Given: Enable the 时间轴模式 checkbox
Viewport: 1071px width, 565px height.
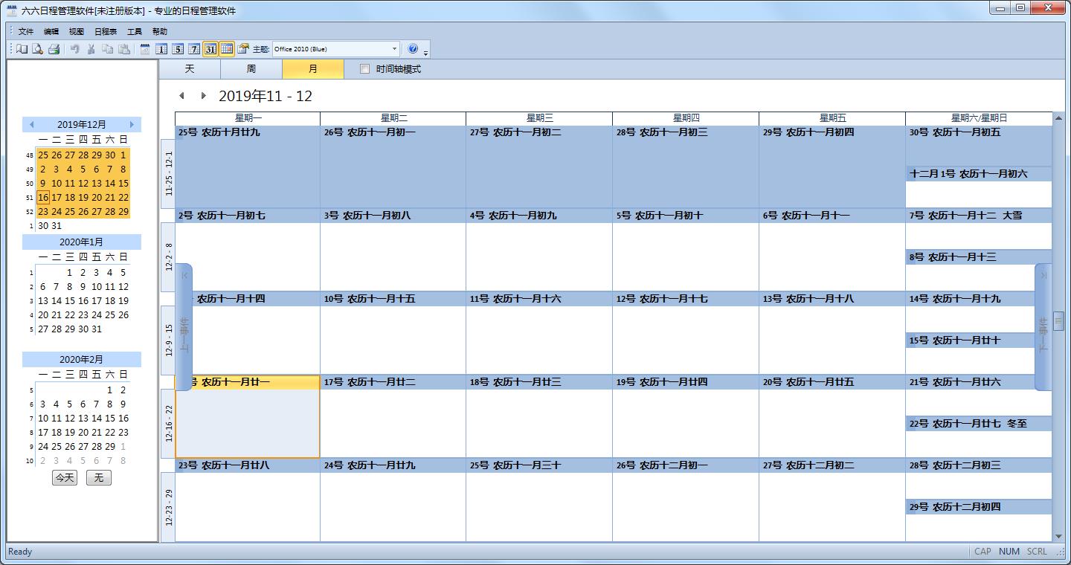Looking at the screenshot, I should pyautogui.click(x=364, y=69).
